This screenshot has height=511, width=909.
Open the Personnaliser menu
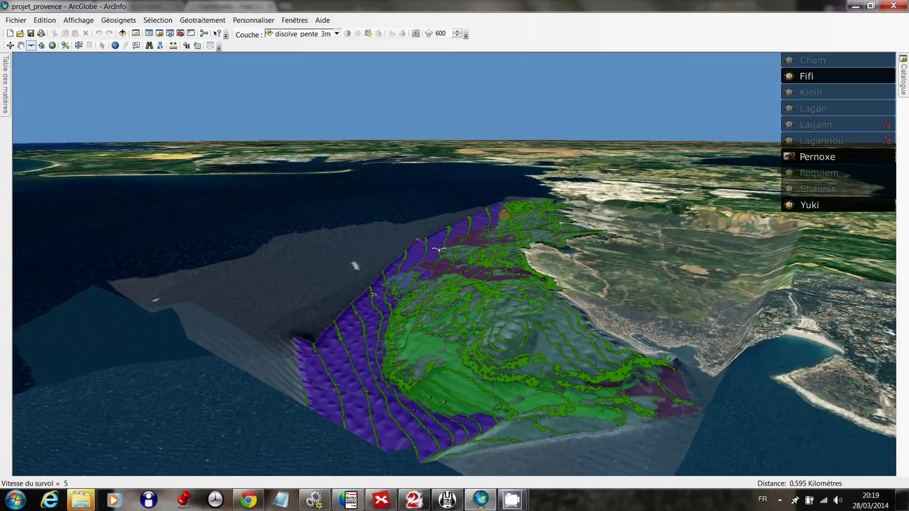pyautogui.click(x=254, y=20)
